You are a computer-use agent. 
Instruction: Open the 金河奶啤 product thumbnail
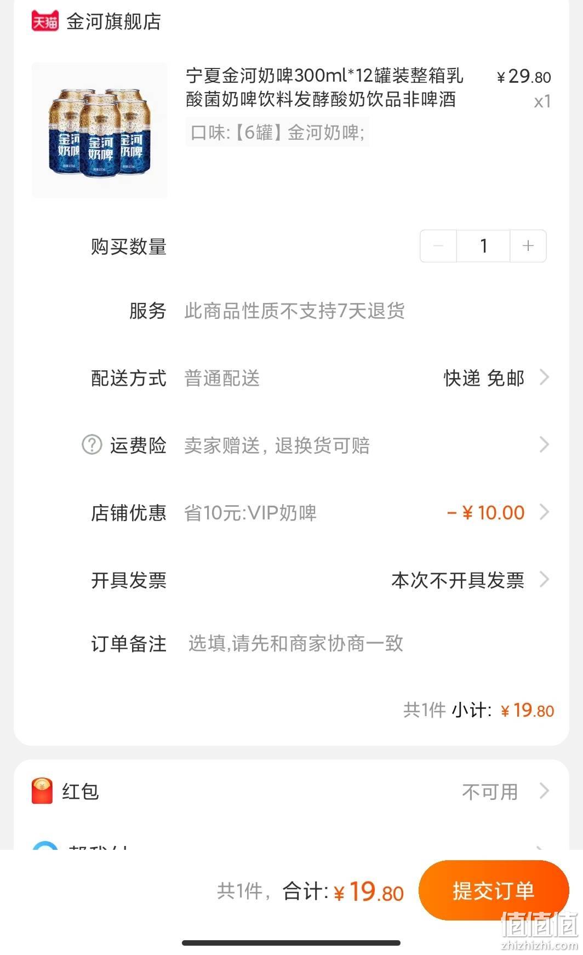point(100,130)
